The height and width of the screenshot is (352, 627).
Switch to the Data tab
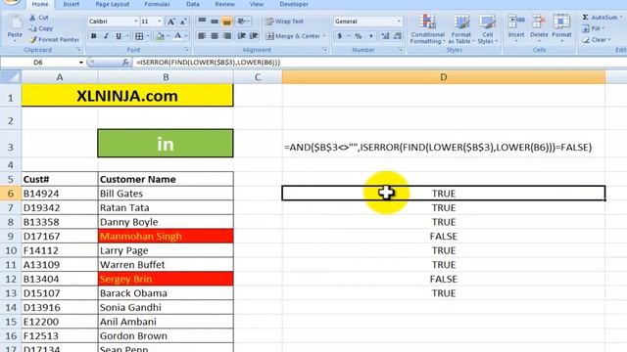point(193,4)
